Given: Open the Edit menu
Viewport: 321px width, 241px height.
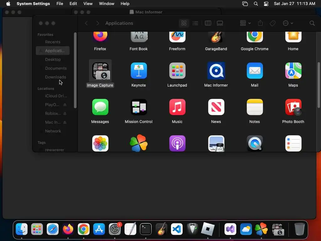Looking at the screenshot, I should pyautogui.click(x=73, y=3).
